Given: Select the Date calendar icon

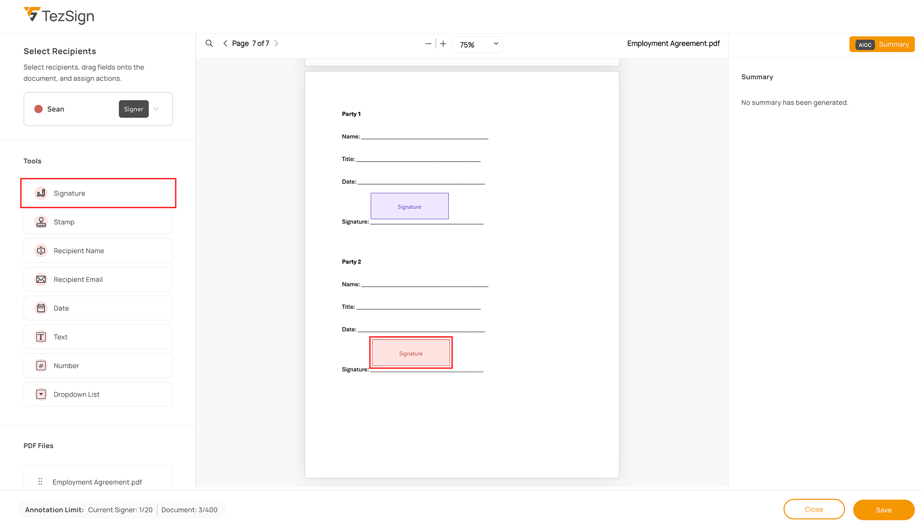Looking at the screenshot, I should (x=41, y=308).
